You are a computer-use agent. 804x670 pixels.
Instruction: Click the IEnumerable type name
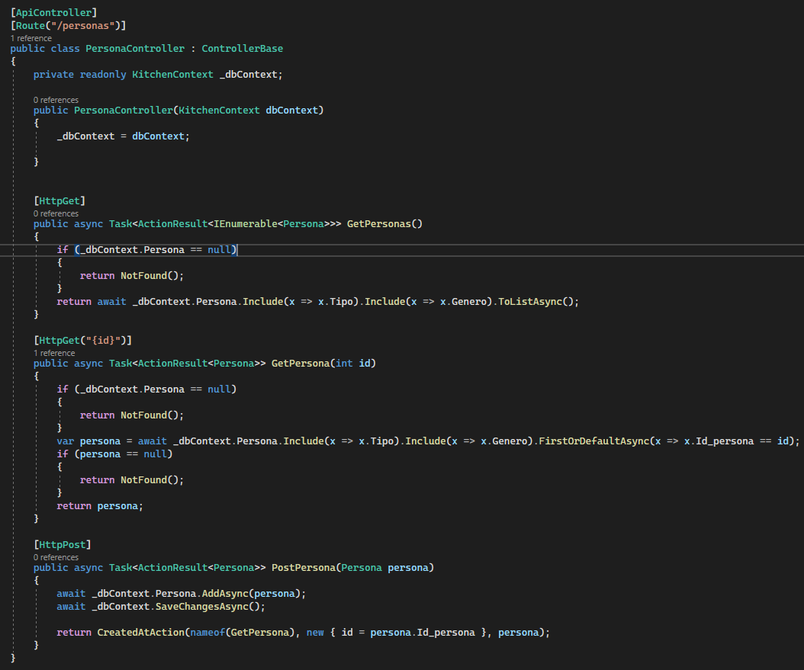point(245,224)
